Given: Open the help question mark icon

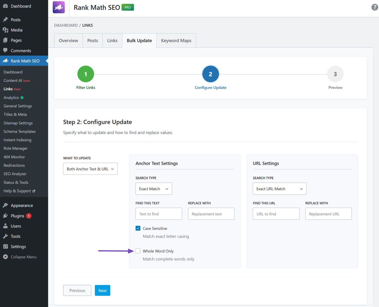Looking at the screenshot, I should click(374, 7).
